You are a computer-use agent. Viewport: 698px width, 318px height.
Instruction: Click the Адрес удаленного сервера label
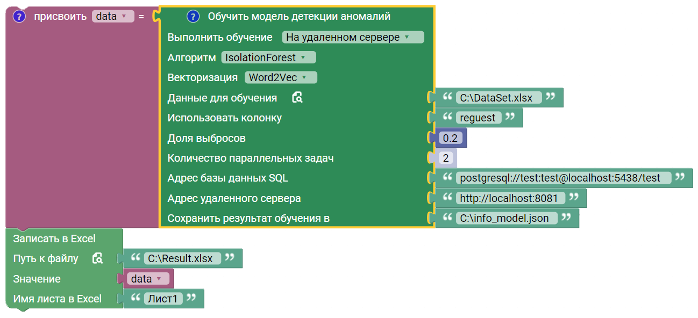coord(234,198)
